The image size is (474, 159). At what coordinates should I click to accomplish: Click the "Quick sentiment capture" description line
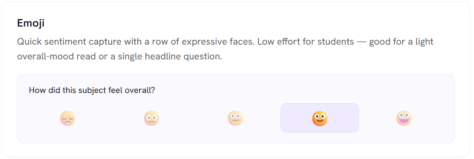(225, 42)
